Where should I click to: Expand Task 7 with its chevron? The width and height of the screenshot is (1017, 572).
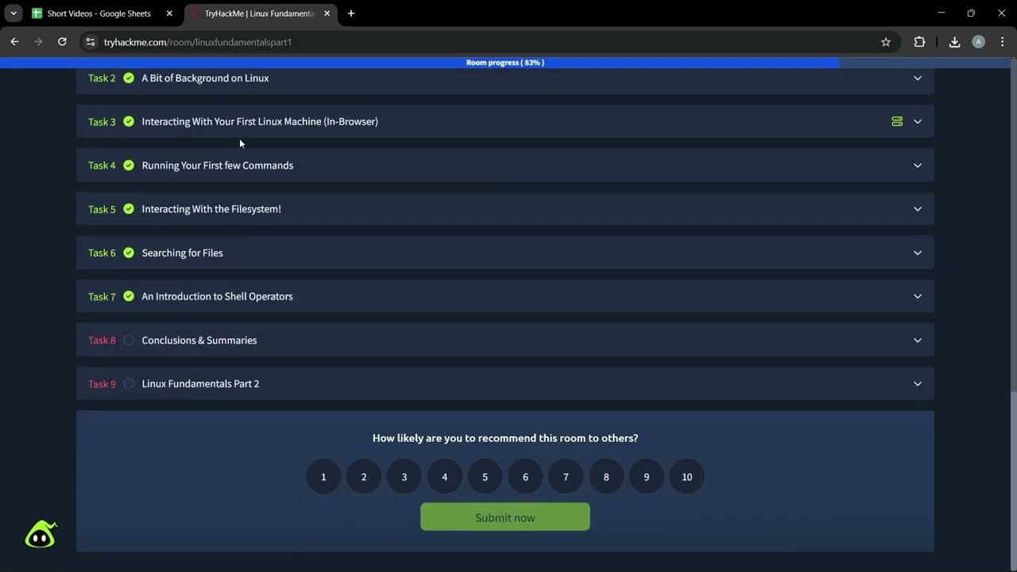coord(918,296)
